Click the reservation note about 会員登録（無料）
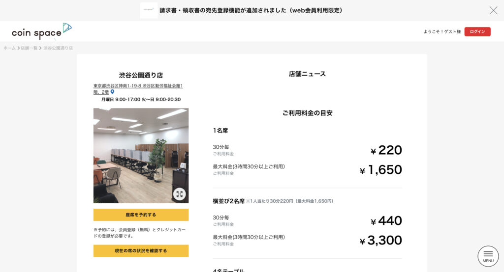The image size is (504, 272). [x=139, y=233]
